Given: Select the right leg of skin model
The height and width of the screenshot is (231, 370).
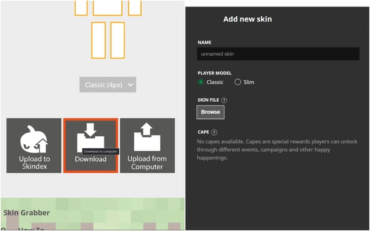Looking at the screenshot, I should [x=117, y=40].
